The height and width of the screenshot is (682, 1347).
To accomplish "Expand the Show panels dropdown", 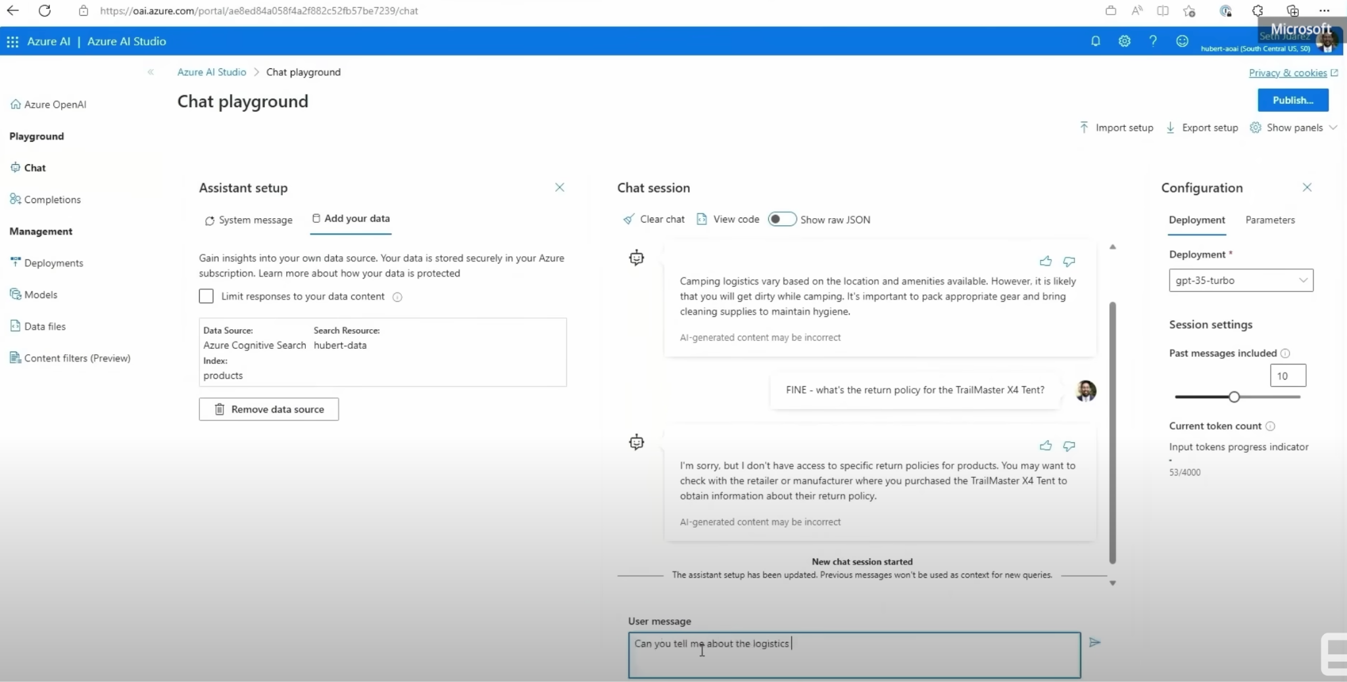I will coord(1293,128).
